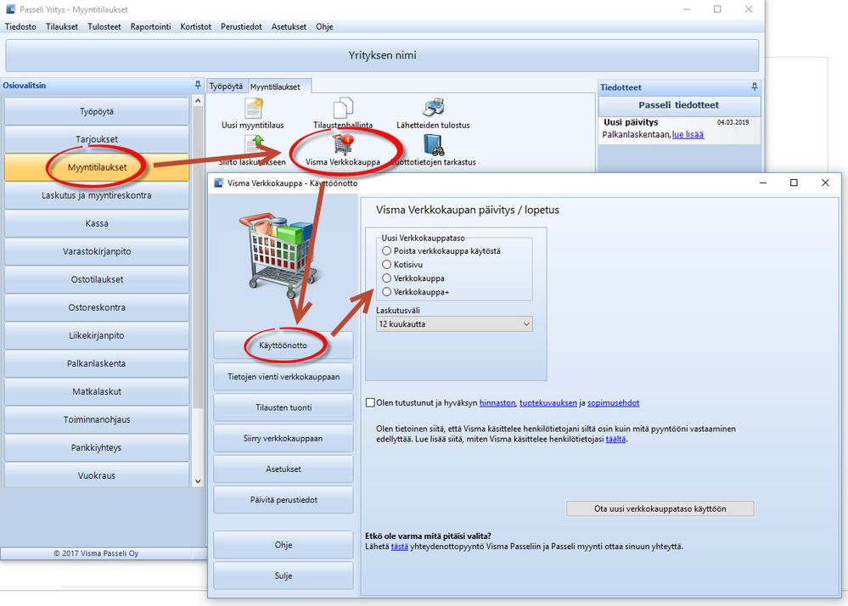Image resolution: width=848 pixels, height=606 pixels.
Task: Open Perustiedot menu
Action: pos(241,26)
